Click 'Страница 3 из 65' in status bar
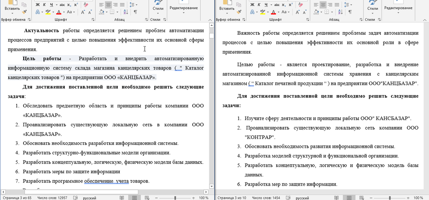 (x=17, y=197)
